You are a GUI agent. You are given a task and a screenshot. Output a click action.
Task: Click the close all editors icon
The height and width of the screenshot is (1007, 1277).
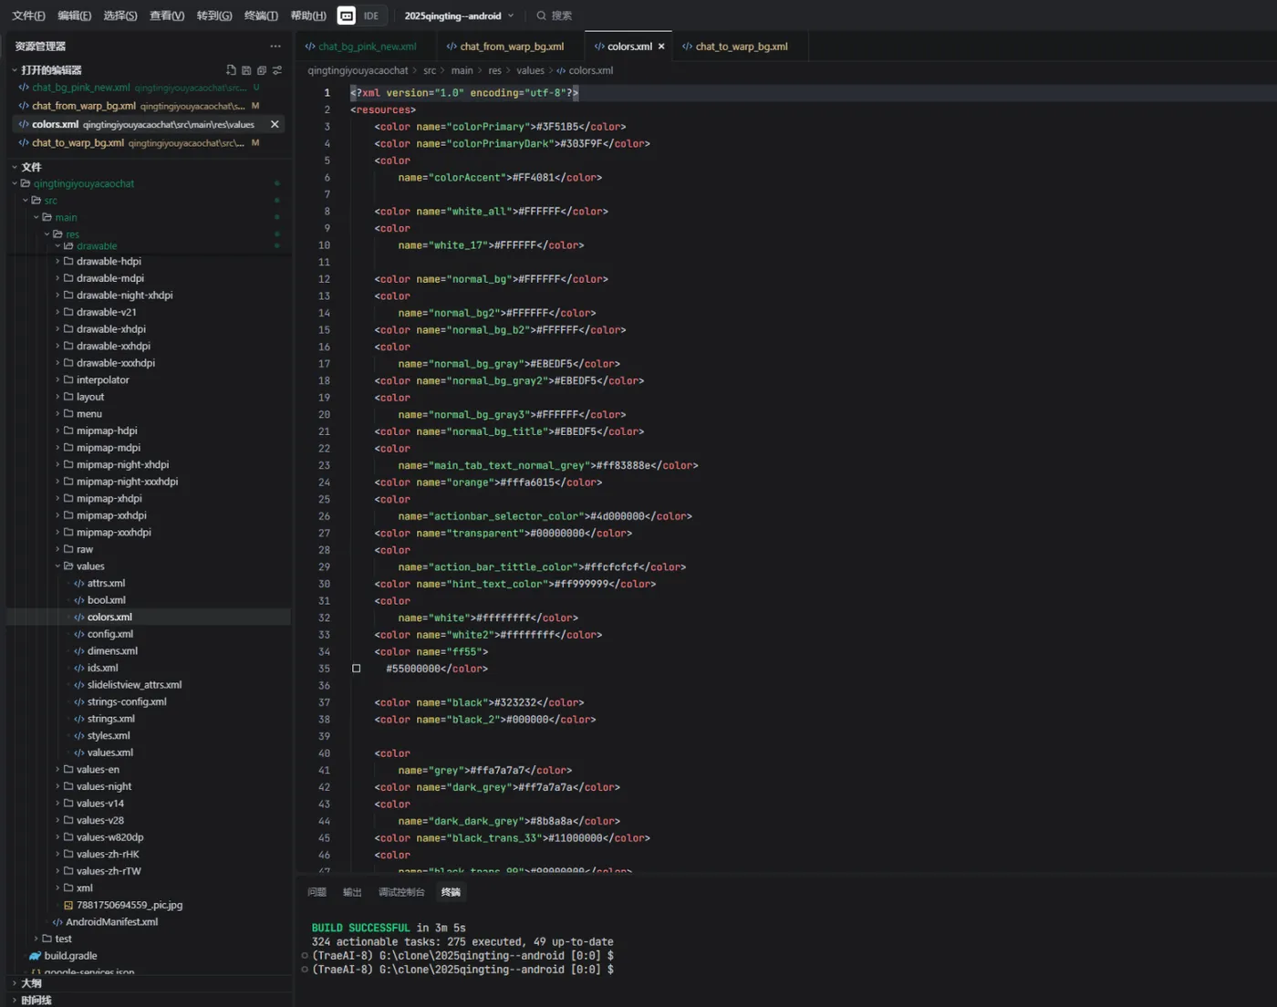click(262, 70)
